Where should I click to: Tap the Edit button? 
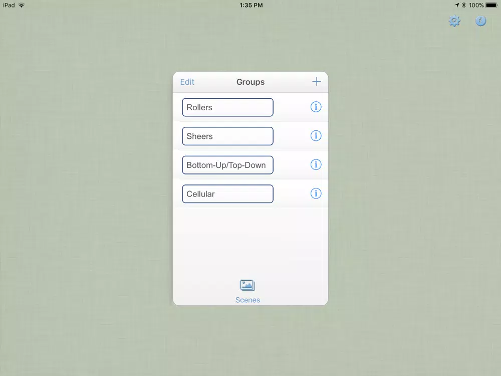[x=187, y=82]
